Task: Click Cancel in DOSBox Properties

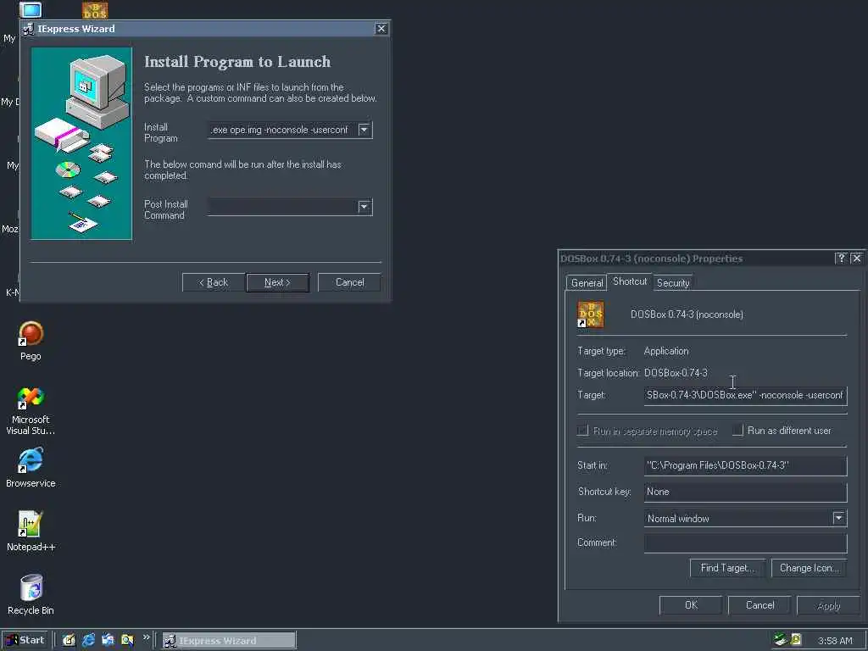Action: (x=759, y=605)
